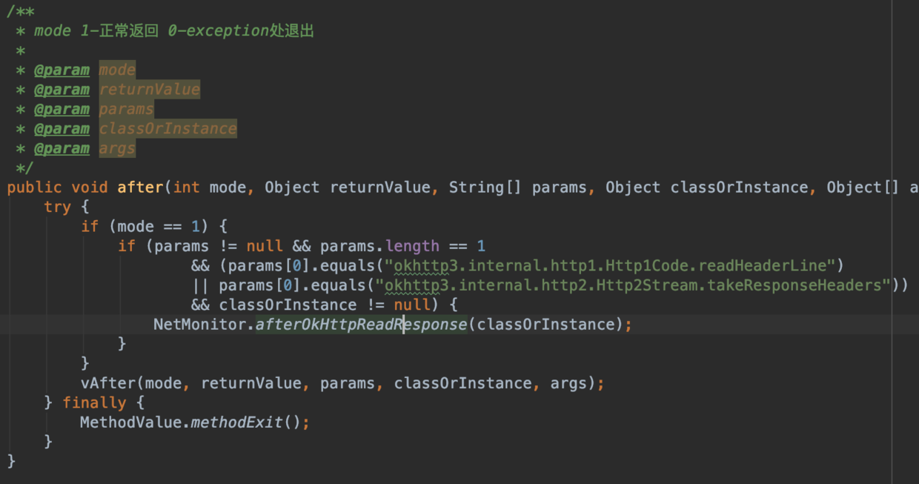This screenshot has width=919, height=484.
Task: Click the Javadoc @param tag for mode
Action: (x=62, y=70)
